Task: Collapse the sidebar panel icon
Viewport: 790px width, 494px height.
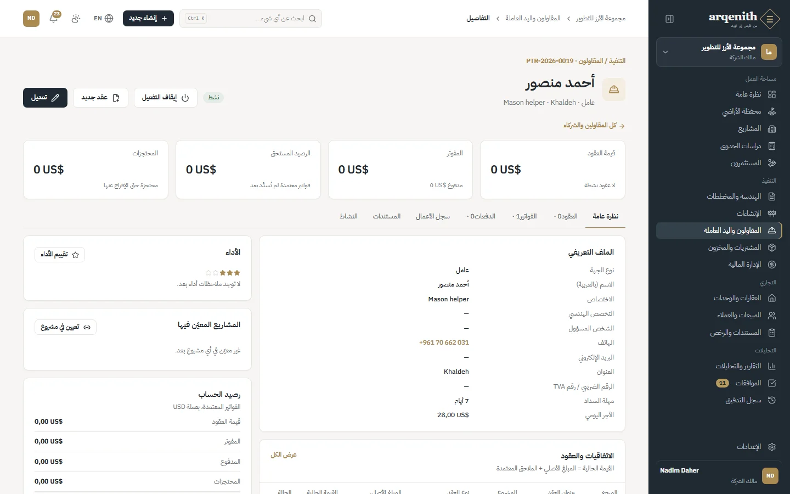Action: pyautogui.click(x=669, y=19)
